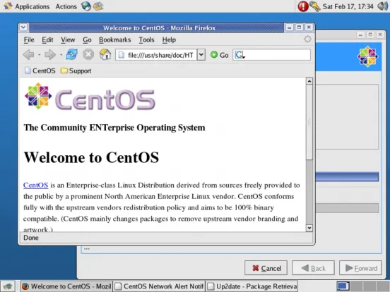Click the date and time clock

pyautogui.click(x=348, y=6)
